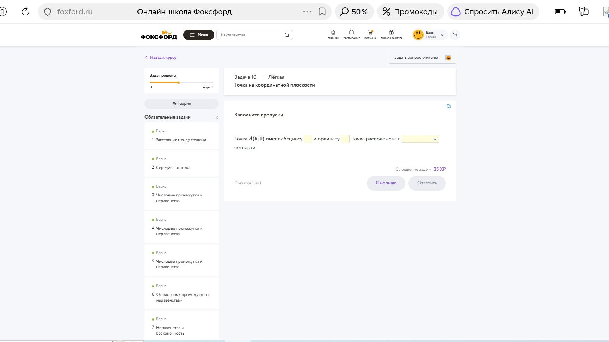Open the Теория button

[x=182, y=103]
